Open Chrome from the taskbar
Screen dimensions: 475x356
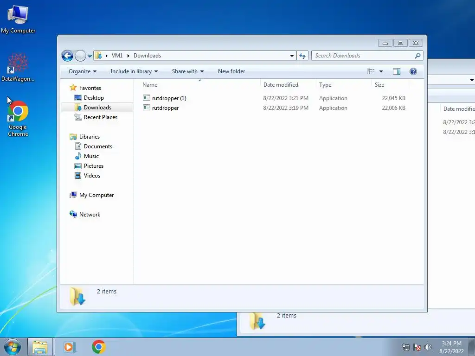pyautogui.click(x=99, y=347)
